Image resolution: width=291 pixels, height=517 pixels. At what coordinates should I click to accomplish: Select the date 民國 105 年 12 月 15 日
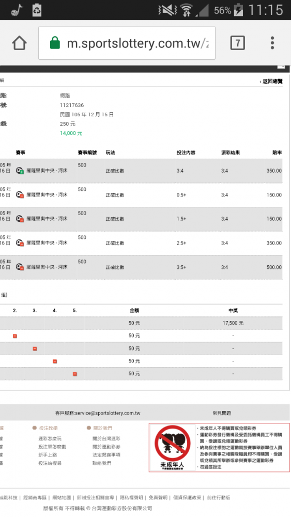point(87,114)
